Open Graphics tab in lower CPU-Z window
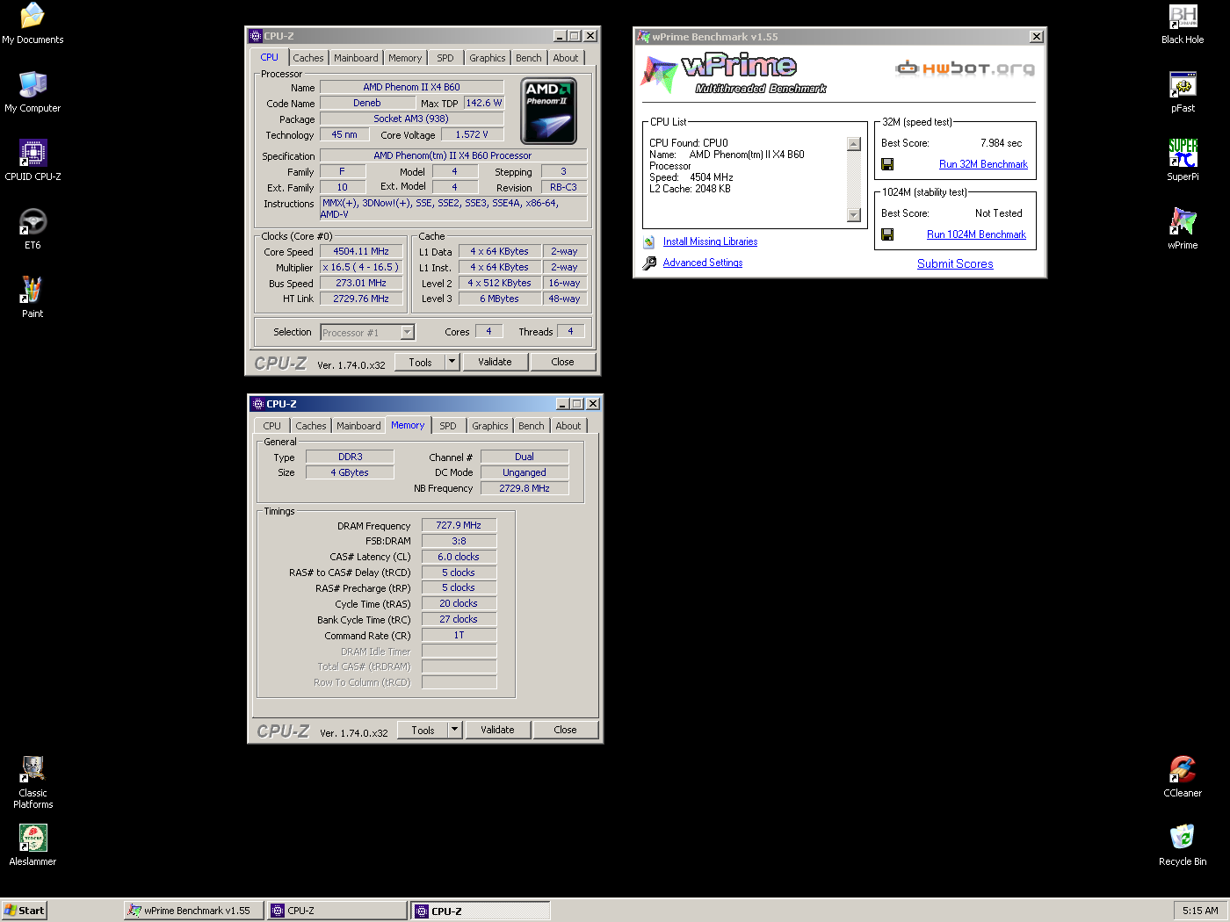Screen dimensions: 1230x922 click(x=489, y=426)
